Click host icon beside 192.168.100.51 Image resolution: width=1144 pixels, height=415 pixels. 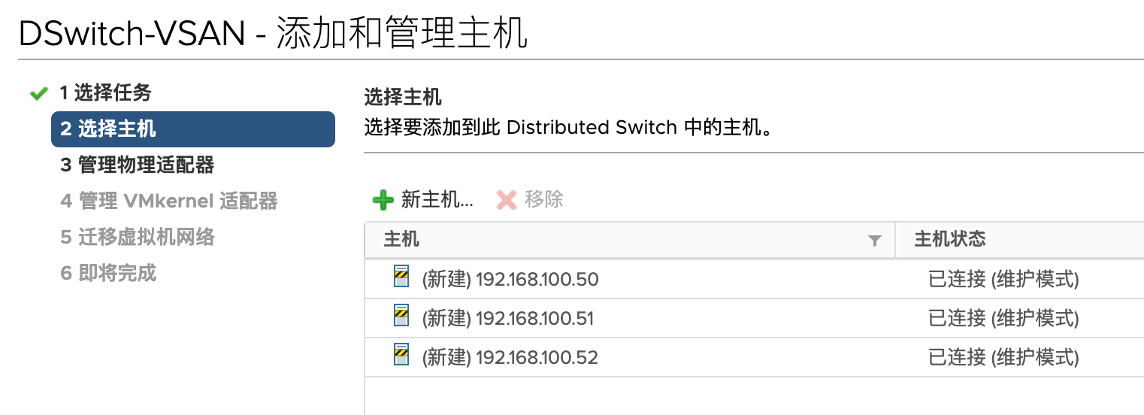[402, 317]
